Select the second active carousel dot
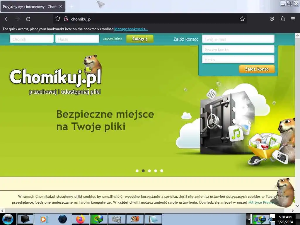Image resolution: width=300 pixels, height=225 pixels. [x=143, y=171]
